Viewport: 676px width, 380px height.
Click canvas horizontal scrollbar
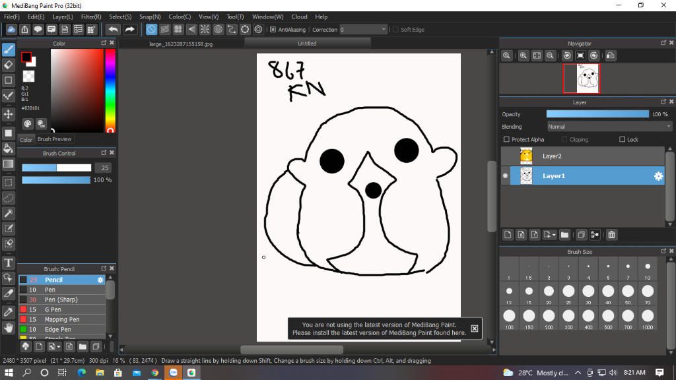tap(292, 350)
